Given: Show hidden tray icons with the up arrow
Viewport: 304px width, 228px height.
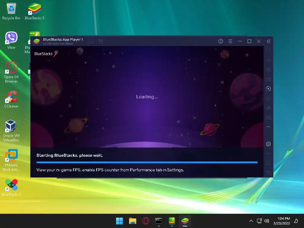Looking at the screenshot, I should (x=251, y=221).
